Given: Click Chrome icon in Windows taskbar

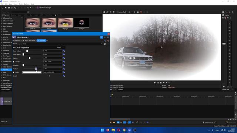Looking at the screenshot, I should coord(124,130).
